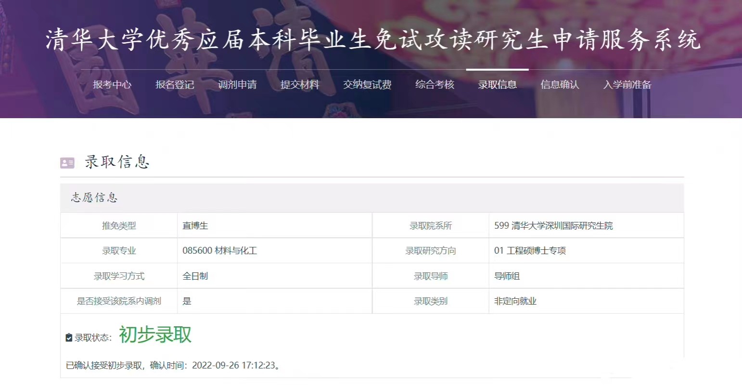Viewport: 742px width, 392px height.
Task: Switch to the 调剂申请 tab
Action: coord(237,85)
